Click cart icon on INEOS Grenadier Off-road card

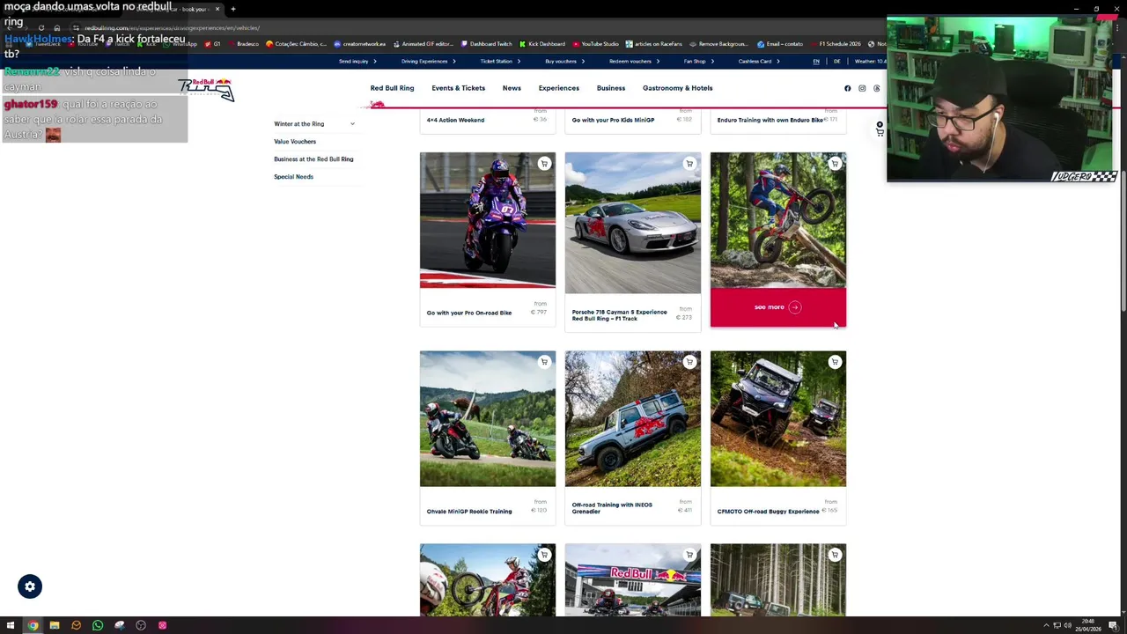coord(689,362)
